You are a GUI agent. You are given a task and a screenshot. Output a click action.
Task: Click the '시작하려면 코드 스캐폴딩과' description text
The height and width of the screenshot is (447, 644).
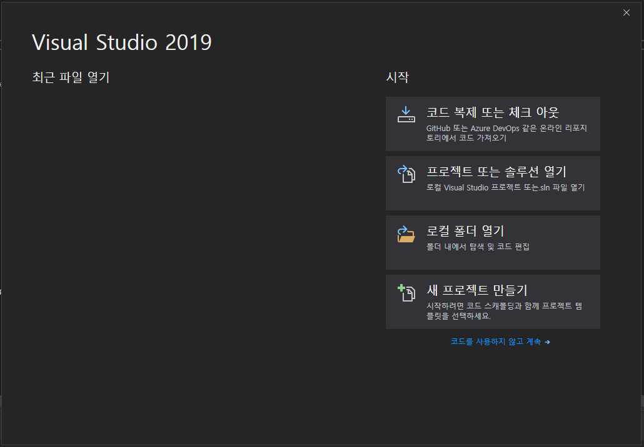[504, 311]
